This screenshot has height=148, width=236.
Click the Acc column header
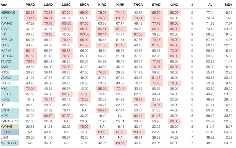[5, 5]
